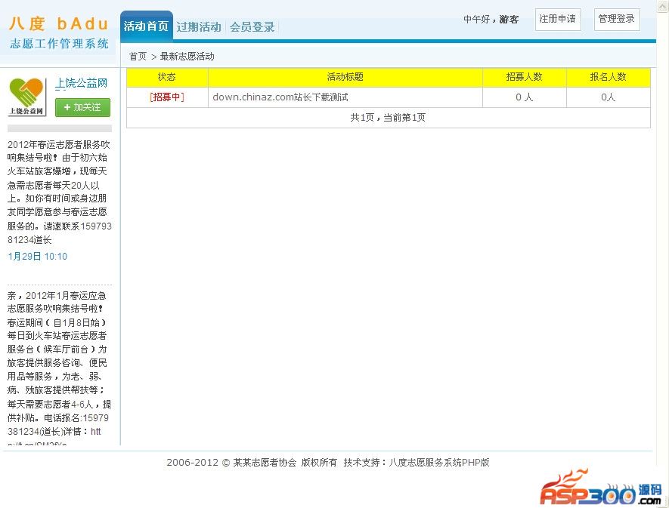
Task: Click the 活动标题 column header
Action: (x=345, y=77)
